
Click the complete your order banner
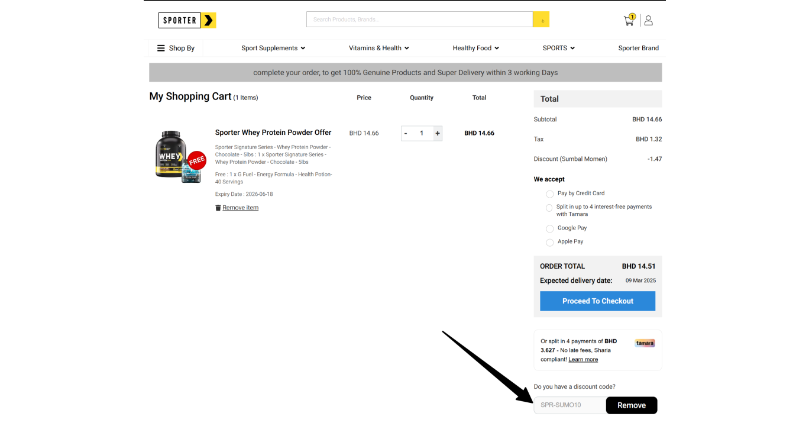pyautogui.click(x=405, y=73)
